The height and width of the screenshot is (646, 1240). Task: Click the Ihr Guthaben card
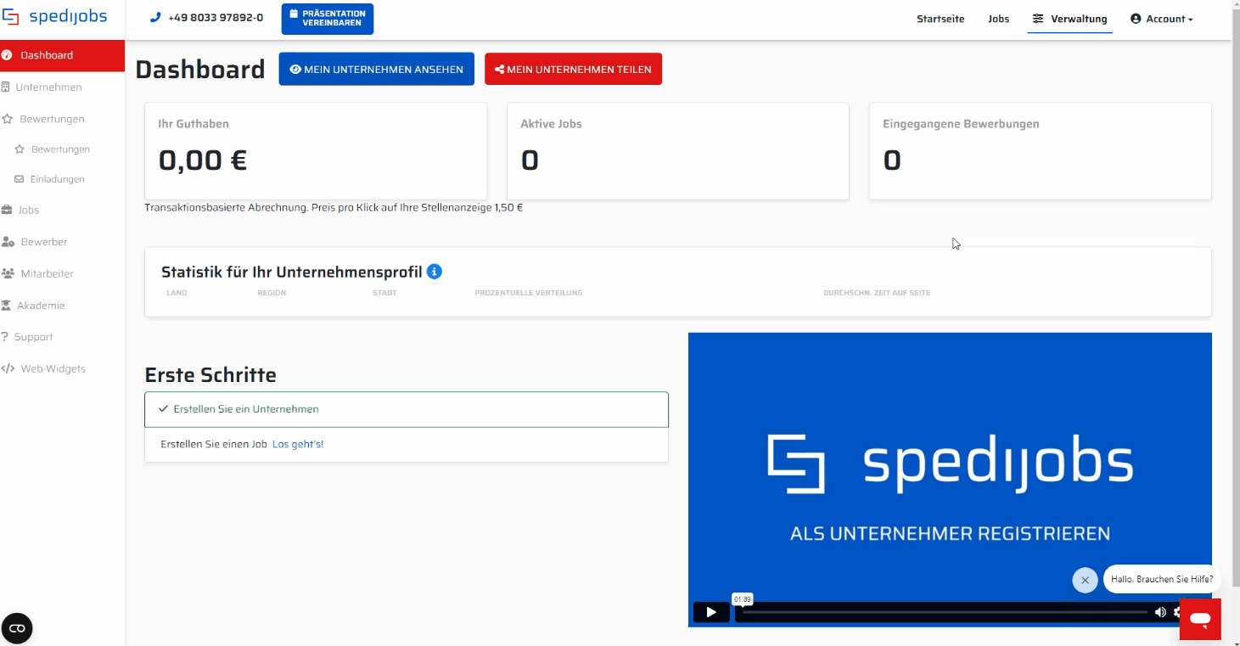(316, 151)
